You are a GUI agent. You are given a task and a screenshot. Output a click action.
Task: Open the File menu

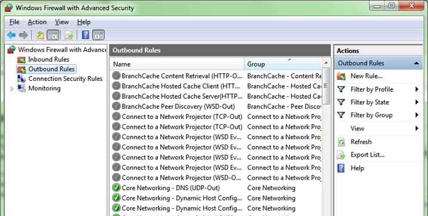coord(14,22)
